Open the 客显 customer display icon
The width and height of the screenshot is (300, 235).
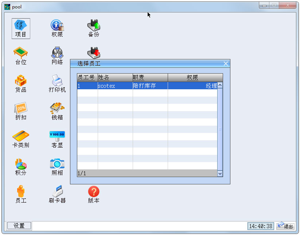coord(57,139)
